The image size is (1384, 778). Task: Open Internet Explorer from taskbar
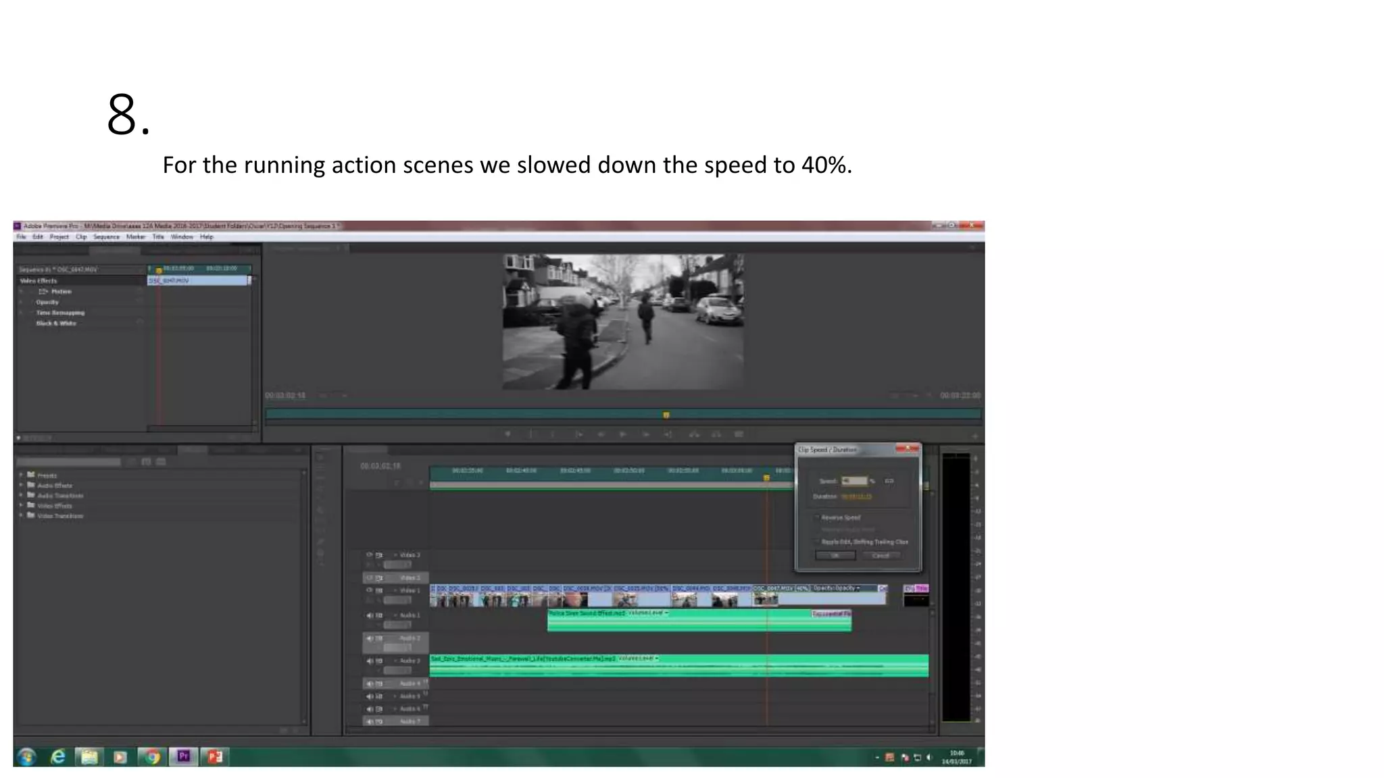point(59,757)
